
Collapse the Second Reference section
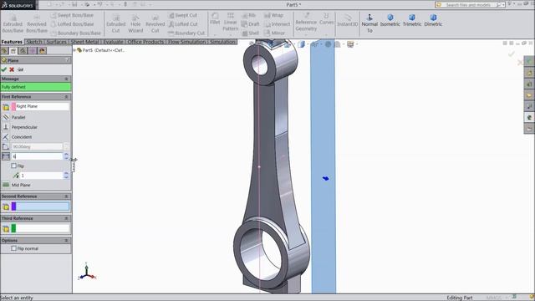tap(66, 196)
